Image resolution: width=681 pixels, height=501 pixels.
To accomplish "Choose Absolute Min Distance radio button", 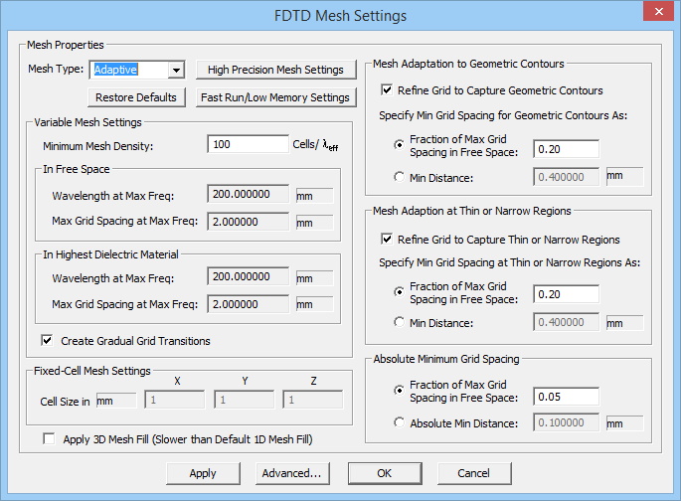I will coord(400,422).
